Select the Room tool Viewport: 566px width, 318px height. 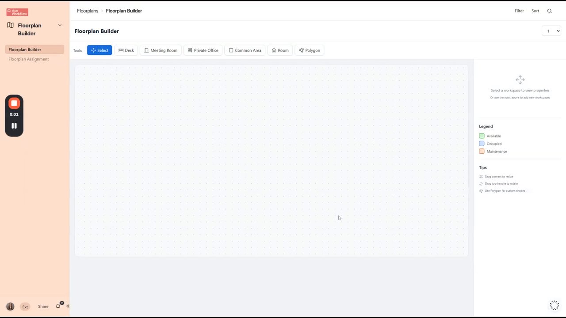pos(280,50)
